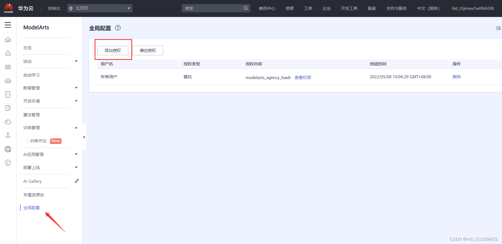Click the help question mark beside 全局配置
502x244 pixels.
[118, 28]
